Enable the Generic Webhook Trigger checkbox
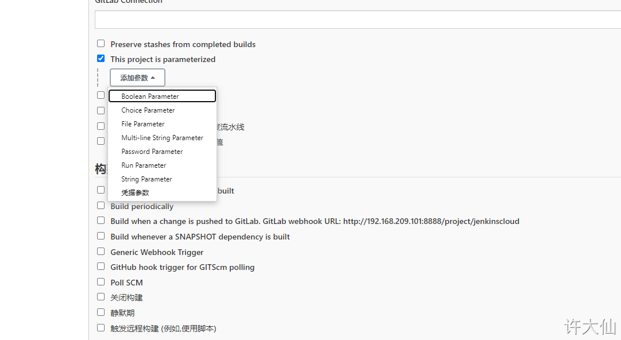This screenshot has height=340, width=621. tap(101, 252)
